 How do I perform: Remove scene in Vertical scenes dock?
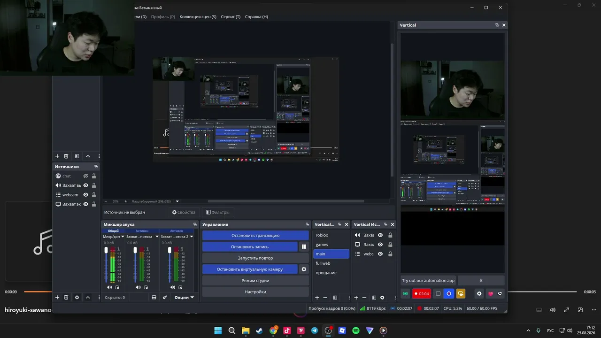(325, 298)
